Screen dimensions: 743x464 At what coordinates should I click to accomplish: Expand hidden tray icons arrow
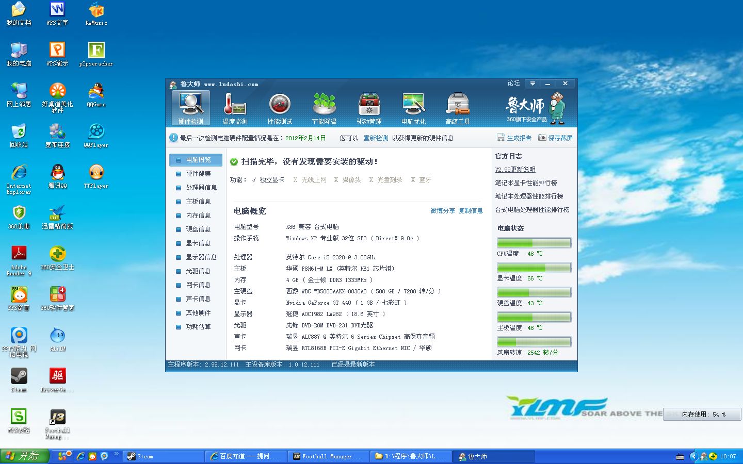click(x=694, y=456)
